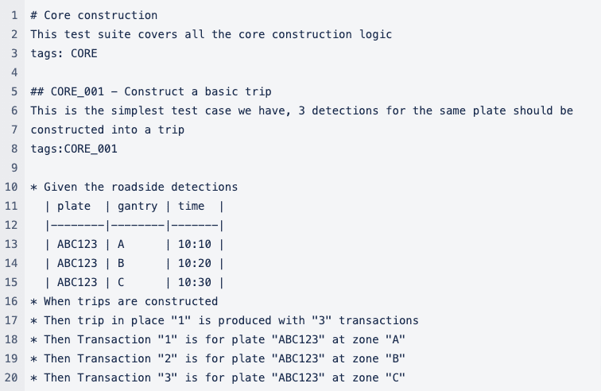Click line number 10 in the gutter
This screenshot has width=601, height=391.
click(11, 187)
